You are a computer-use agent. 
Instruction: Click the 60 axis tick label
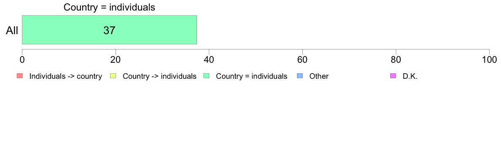click(302, 60)
